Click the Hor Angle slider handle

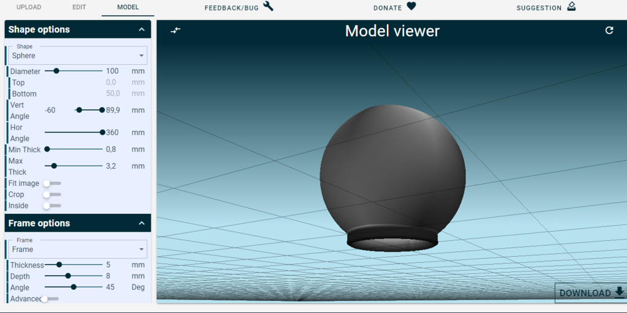pos(102,132)
